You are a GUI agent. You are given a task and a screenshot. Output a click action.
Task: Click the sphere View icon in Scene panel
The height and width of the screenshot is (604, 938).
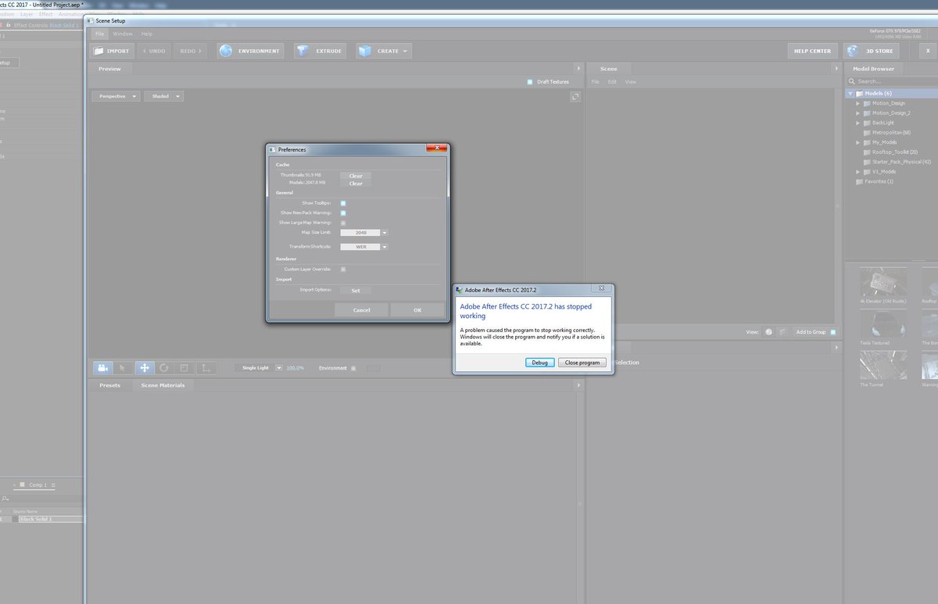768,331
